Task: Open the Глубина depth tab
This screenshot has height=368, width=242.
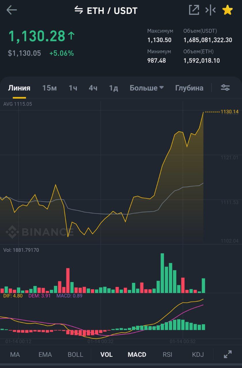Action: (x=189, y=88)
